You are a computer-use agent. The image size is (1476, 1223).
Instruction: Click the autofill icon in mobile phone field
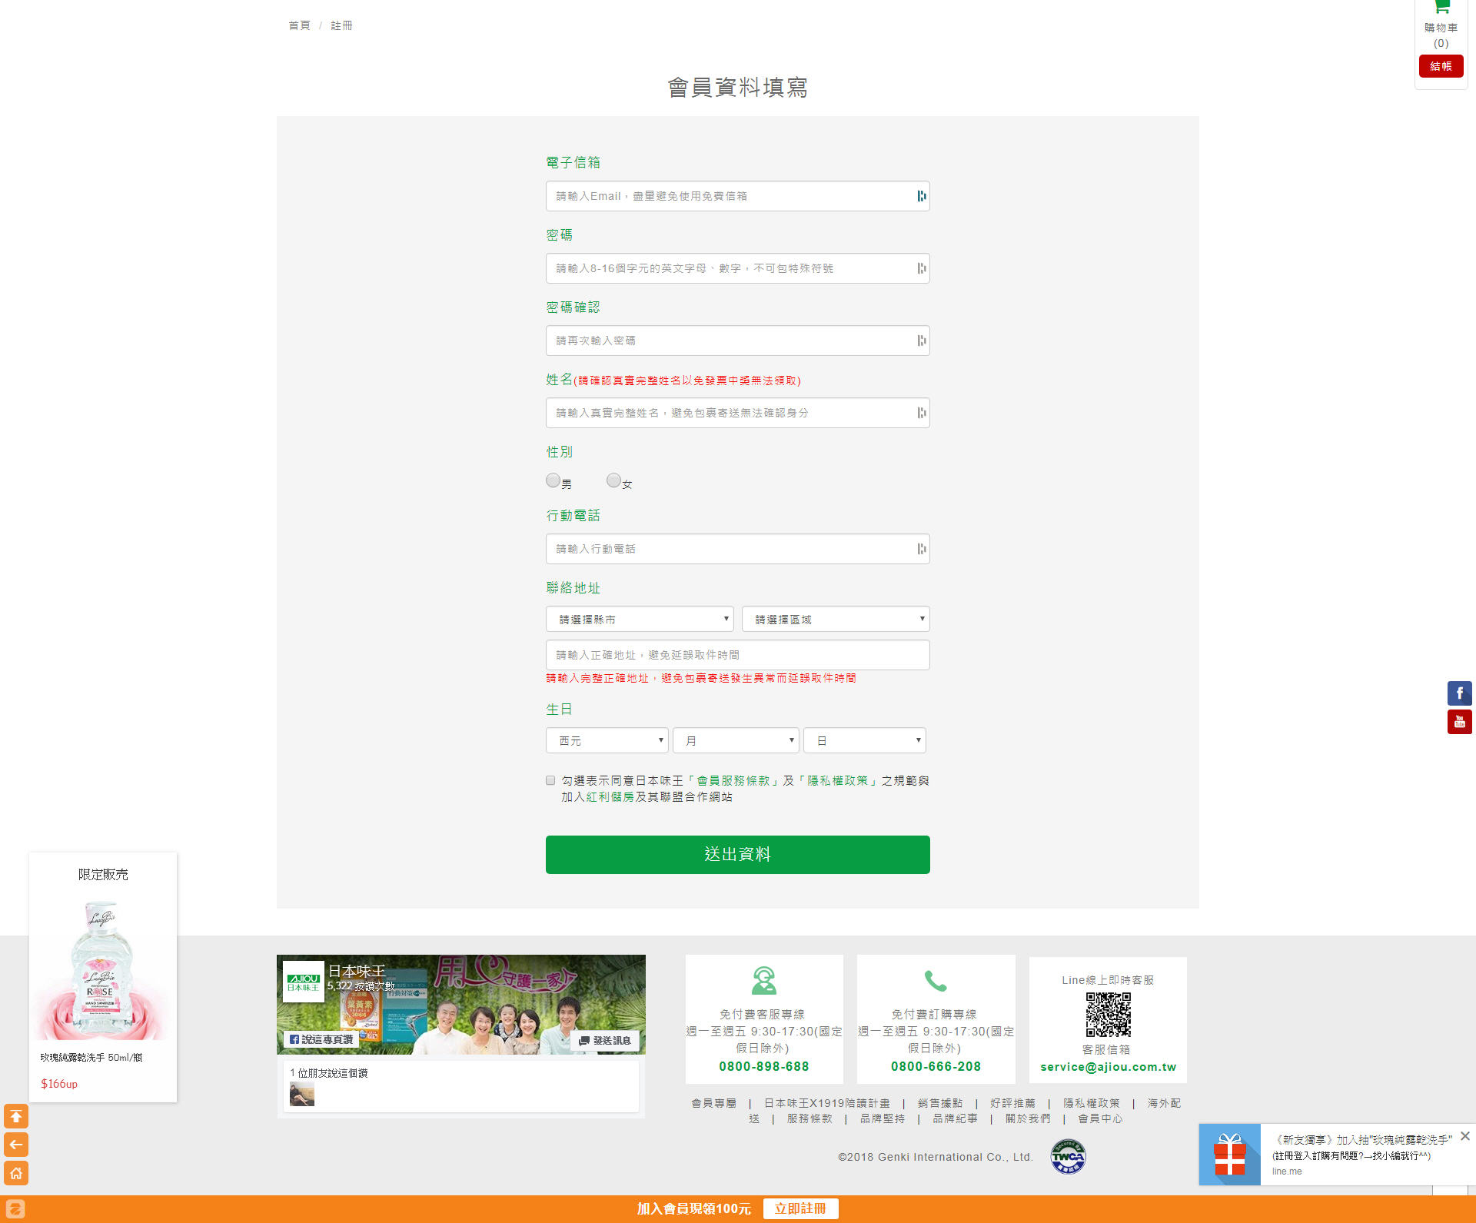[x=921, y=549]
